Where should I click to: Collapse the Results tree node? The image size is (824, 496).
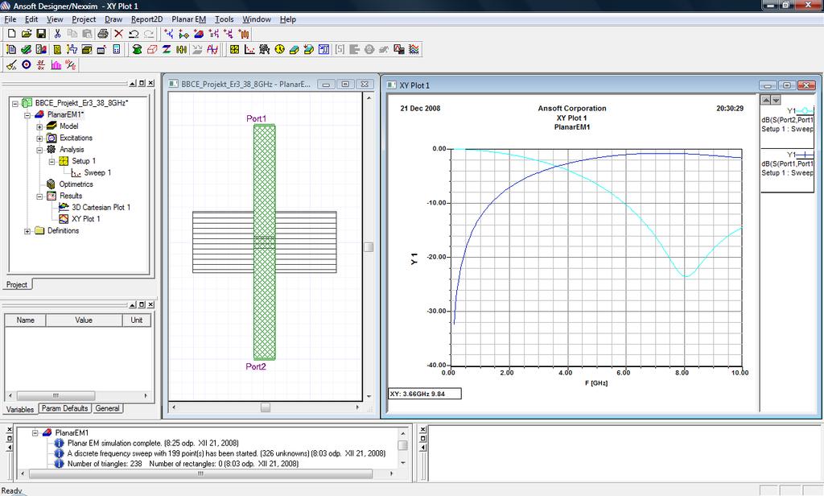point(39,196)
